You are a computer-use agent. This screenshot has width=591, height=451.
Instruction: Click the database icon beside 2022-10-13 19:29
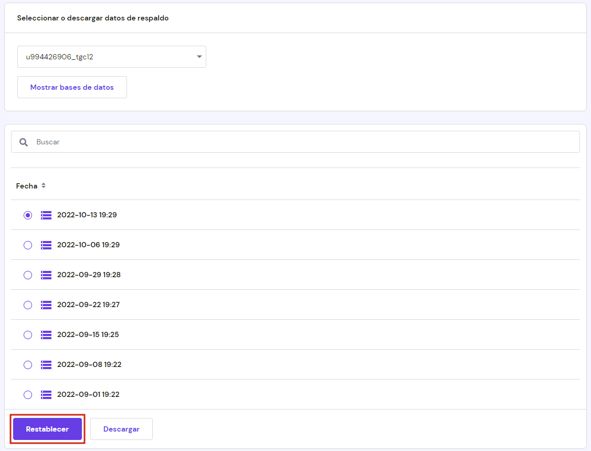(46, 215)
